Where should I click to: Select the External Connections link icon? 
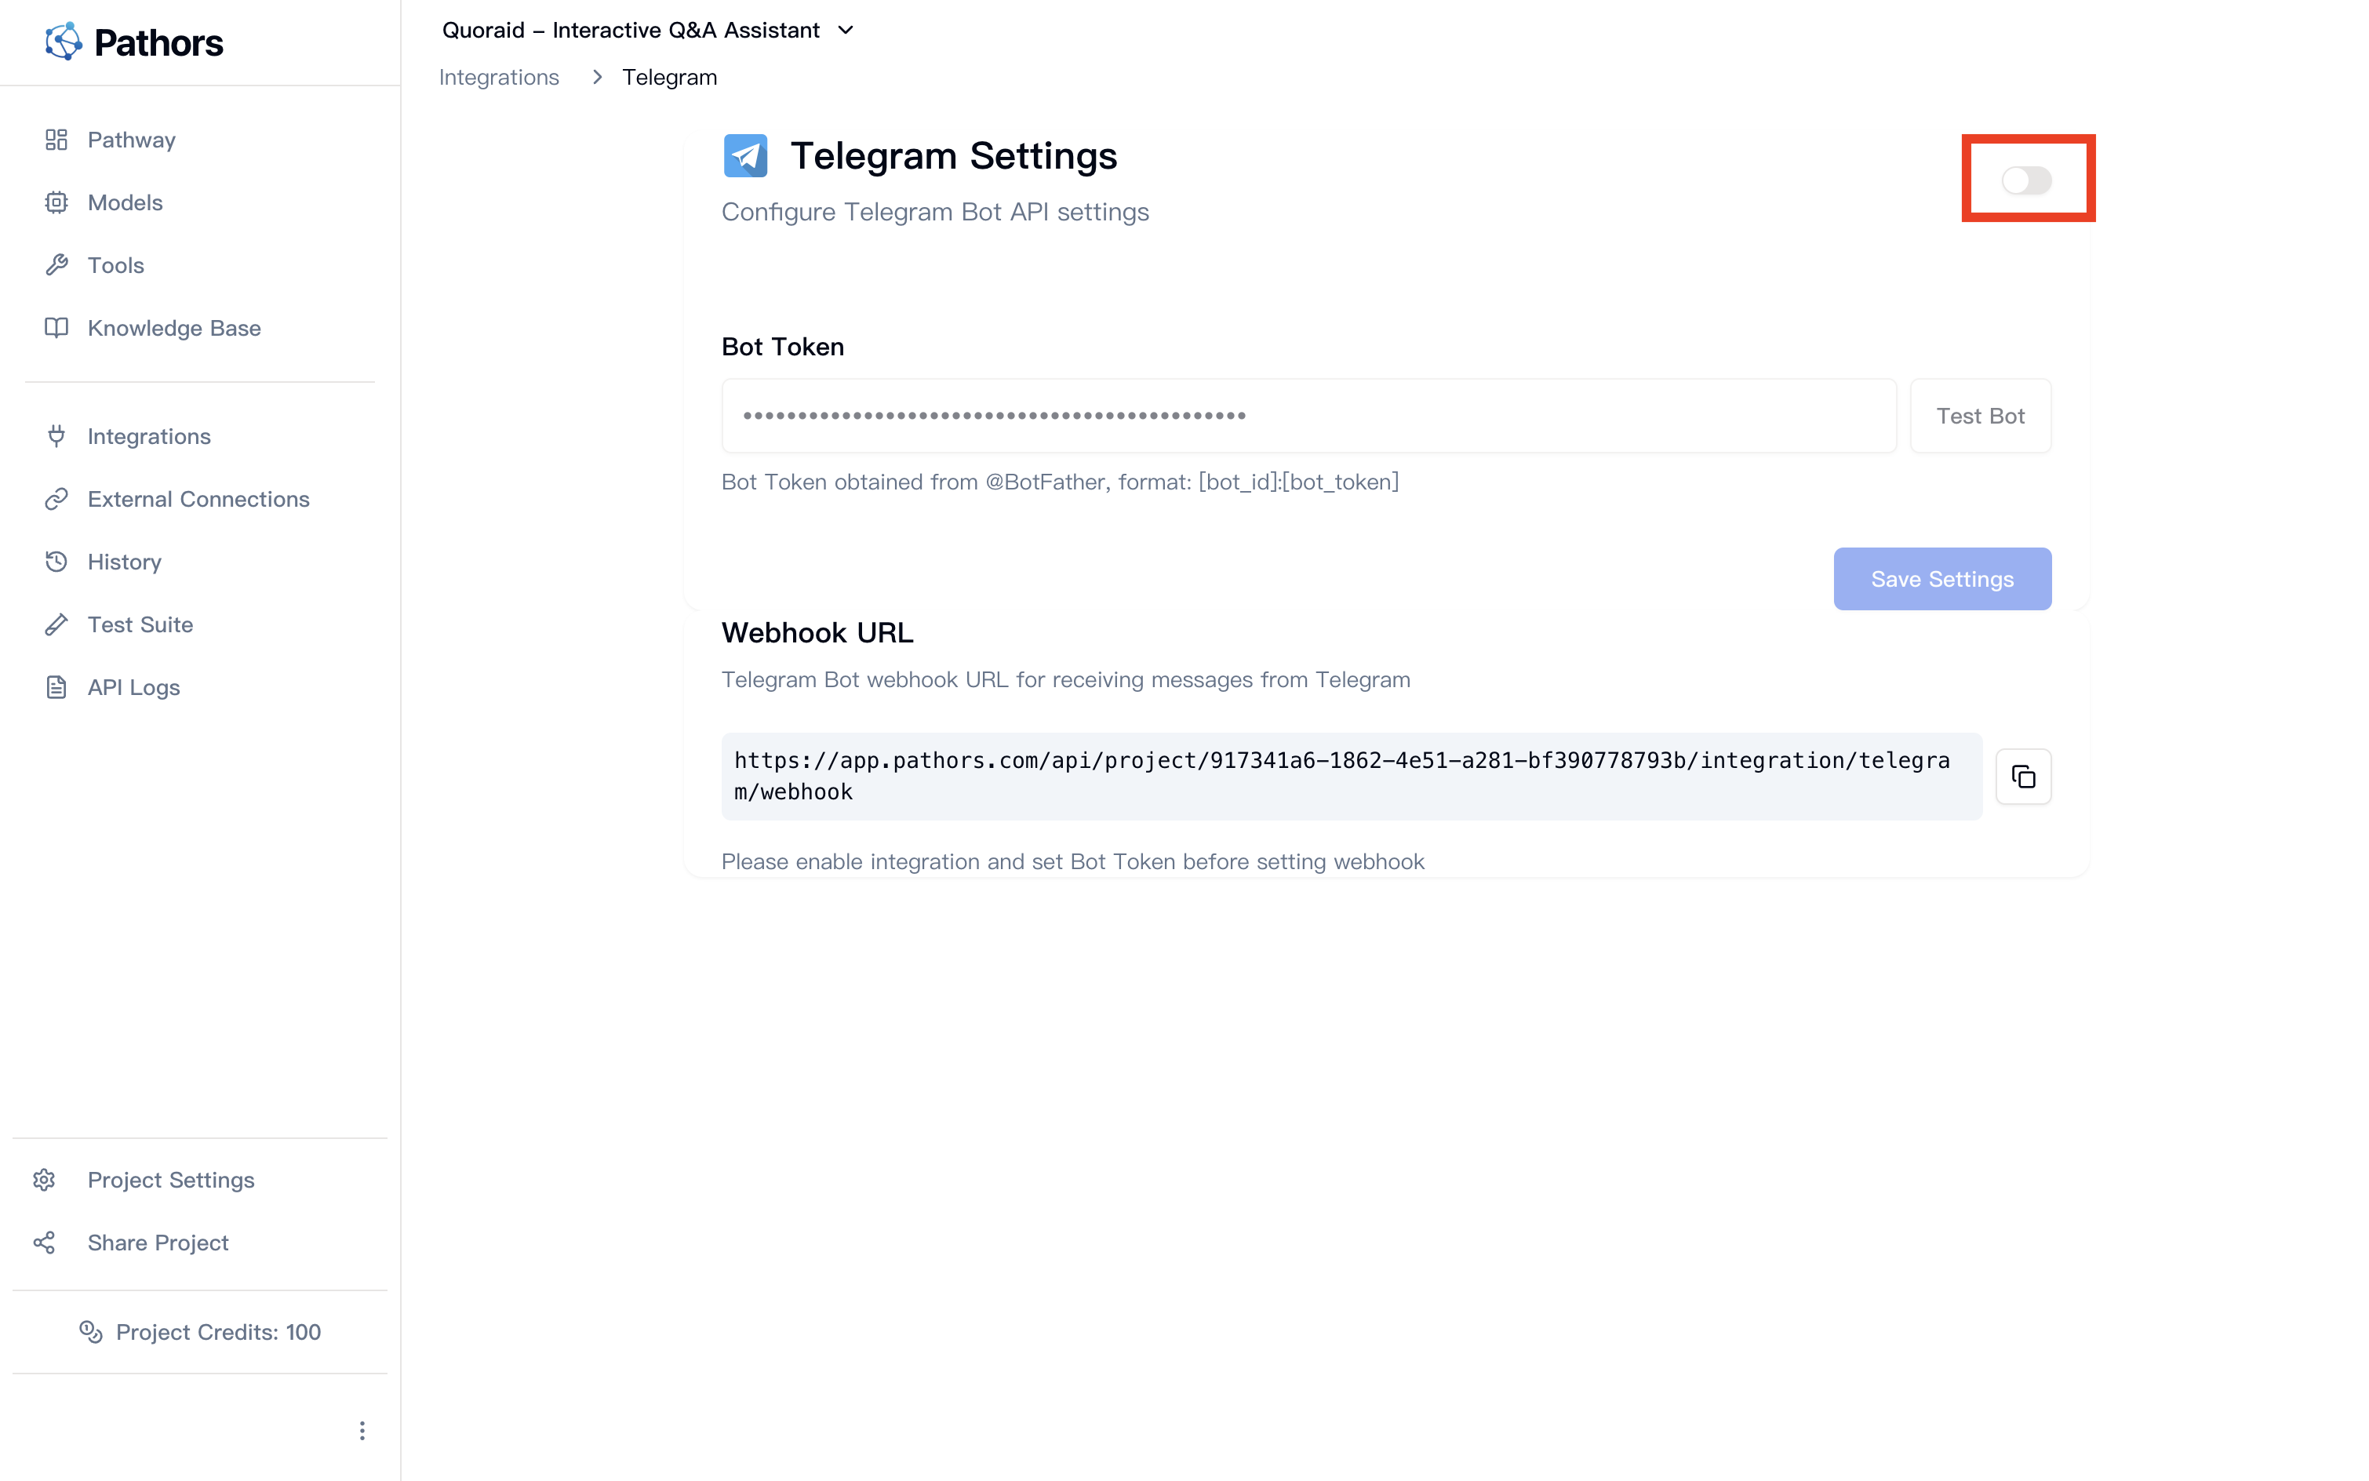tap(56, 499)
